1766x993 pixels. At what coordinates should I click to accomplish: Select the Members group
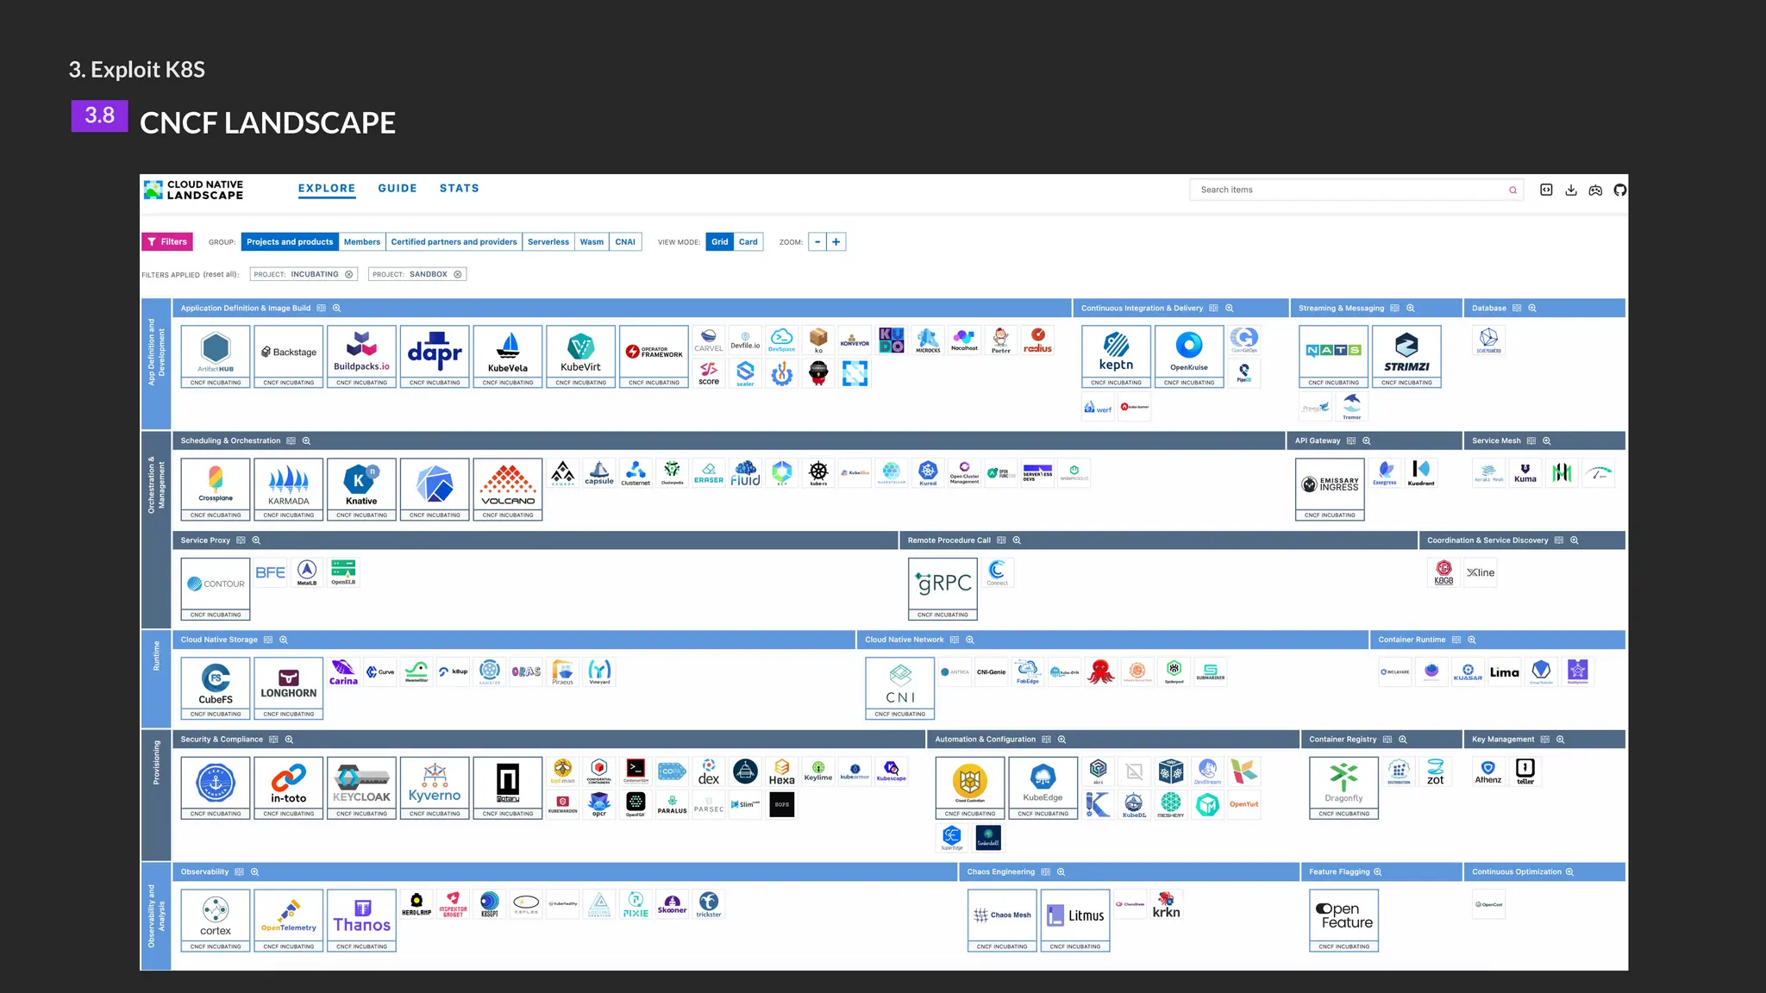click(361, 242)
